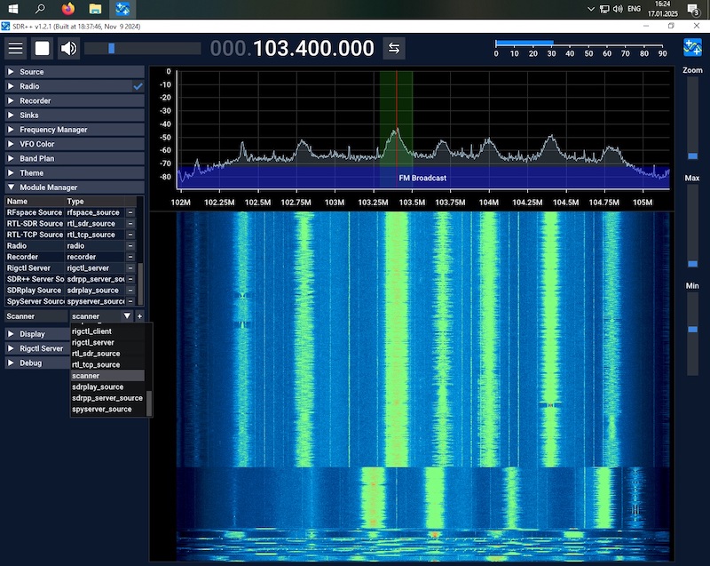Expand the Rigctl Server section
Image resolution: width=710 pixels, height=566 pixels.
[37, 348]
